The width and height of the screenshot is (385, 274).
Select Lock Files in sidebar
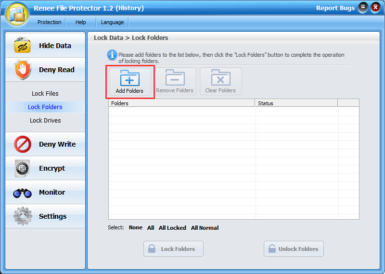(x=45, y=94)
